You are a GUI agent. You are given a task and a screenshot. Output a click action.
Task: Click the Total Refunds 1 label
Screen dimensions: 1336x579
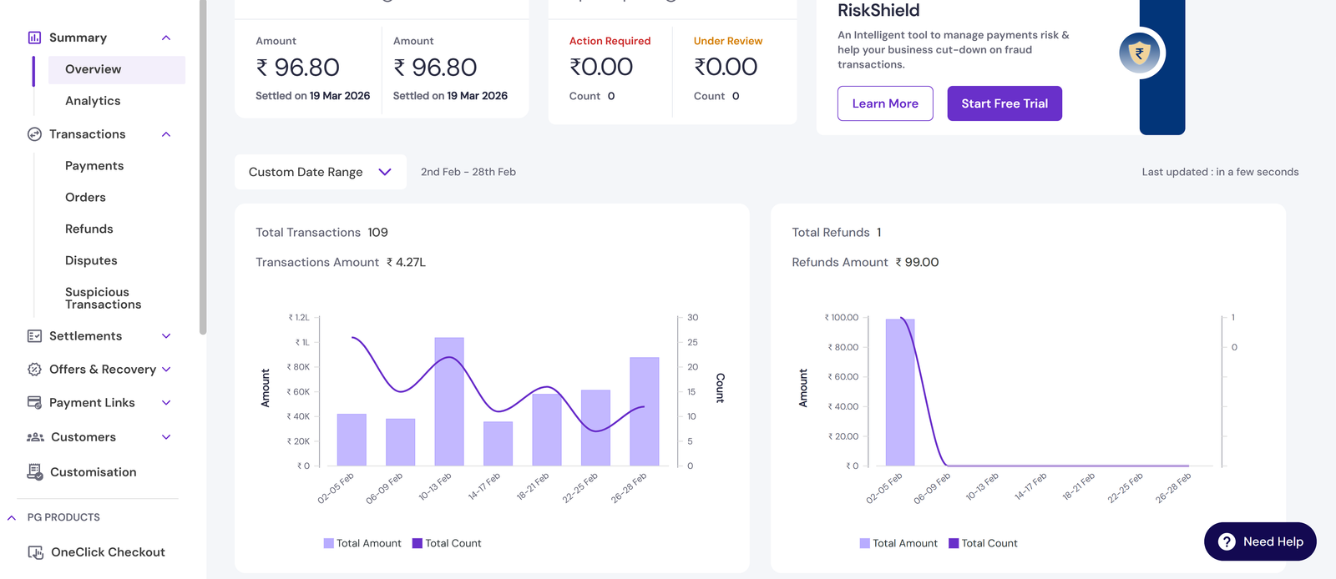[837, 233]
